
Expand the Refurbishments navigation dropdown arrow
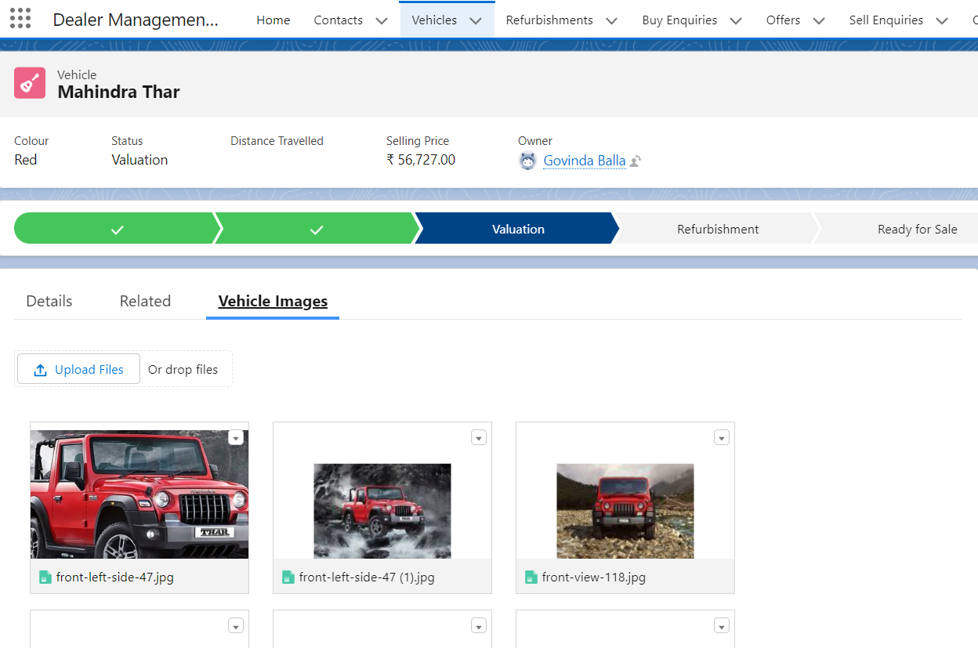coord(612,20)
